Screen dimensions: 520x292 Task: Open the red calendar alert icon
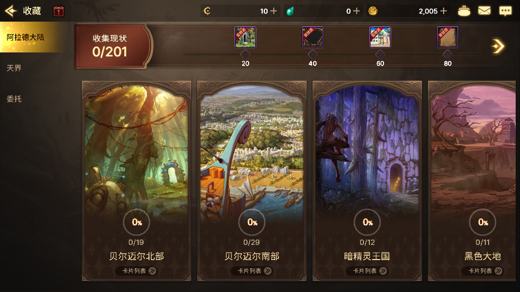click(58, 11)
